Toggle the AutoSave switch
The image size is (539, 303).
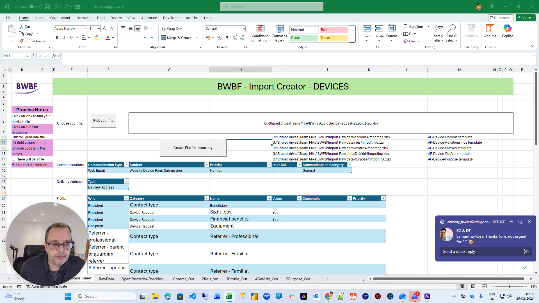pos(35,7)
